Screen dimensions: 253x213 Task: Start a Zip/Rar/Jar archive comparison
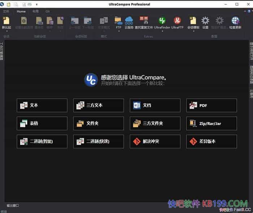pos(211,123)
